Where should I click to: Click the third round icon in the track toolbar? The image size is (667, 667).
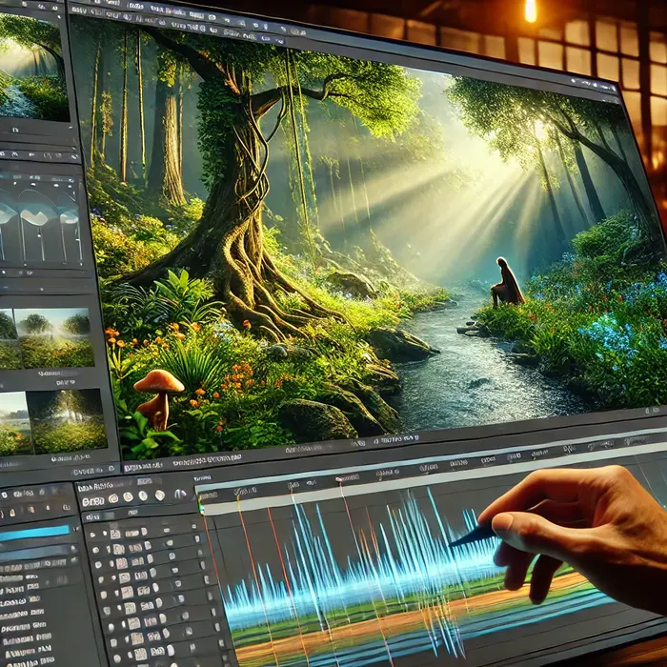coord(142,496)
